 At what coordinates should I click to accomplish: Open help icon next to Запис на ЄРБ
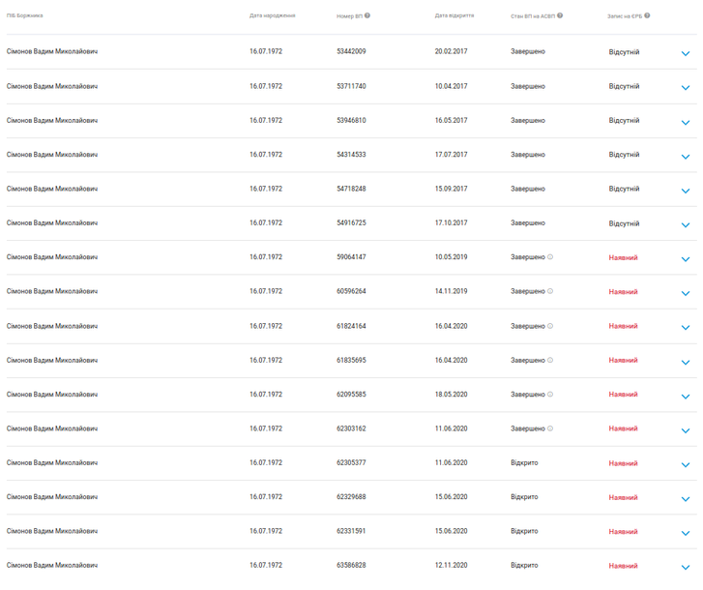[647, 15]
